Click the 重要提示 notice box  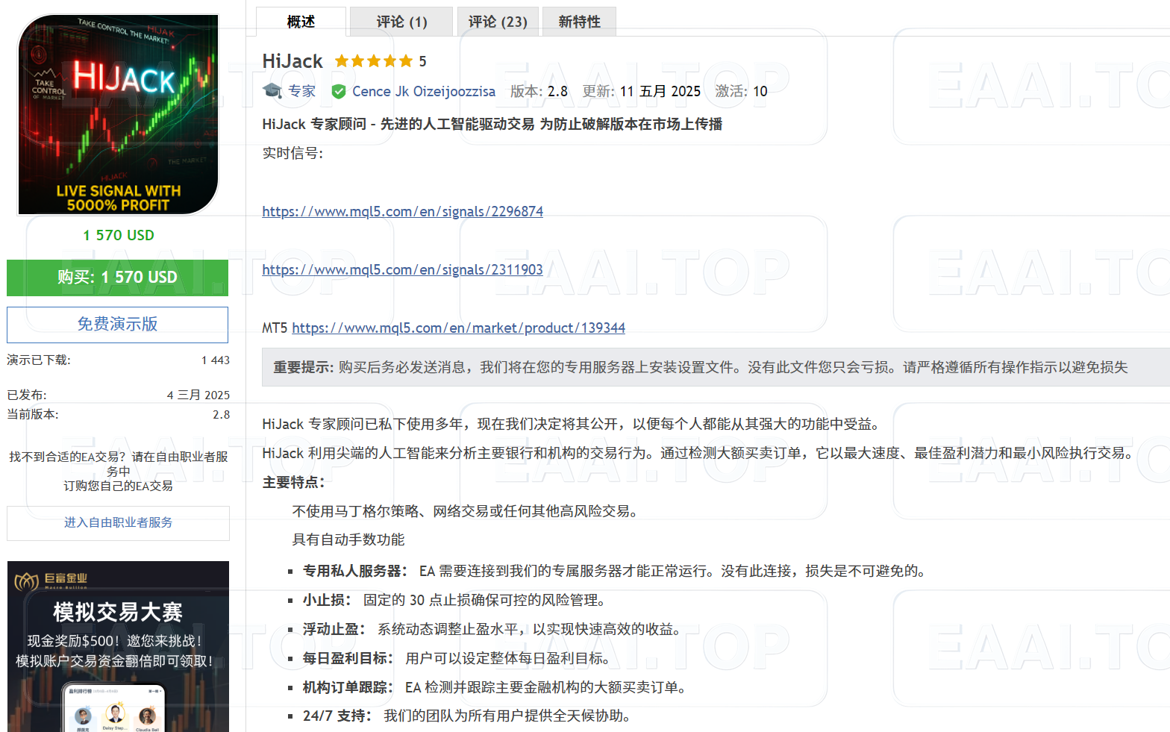click(716, 367)
